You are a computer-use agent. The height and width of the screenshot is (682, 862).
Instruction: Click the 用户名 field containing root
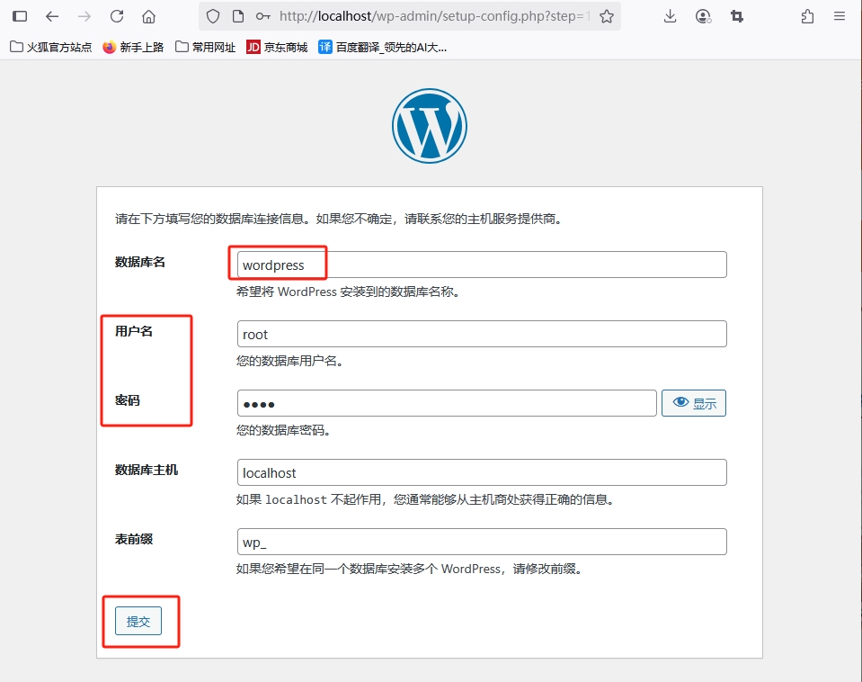pyautogui.click(x=482, y=334)
